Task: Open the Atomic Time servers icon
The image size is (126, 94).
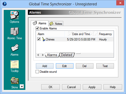Action: [15, 32]
